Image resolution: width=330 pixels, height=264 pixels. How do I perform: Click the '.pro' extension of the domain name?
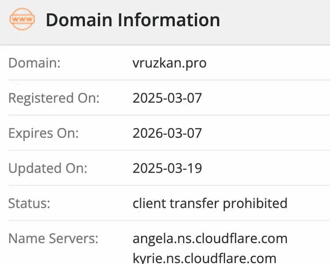(197, 63)
